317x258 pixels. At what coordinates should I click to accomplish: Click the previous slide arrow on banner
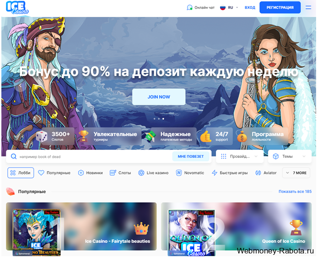[21, 86]
